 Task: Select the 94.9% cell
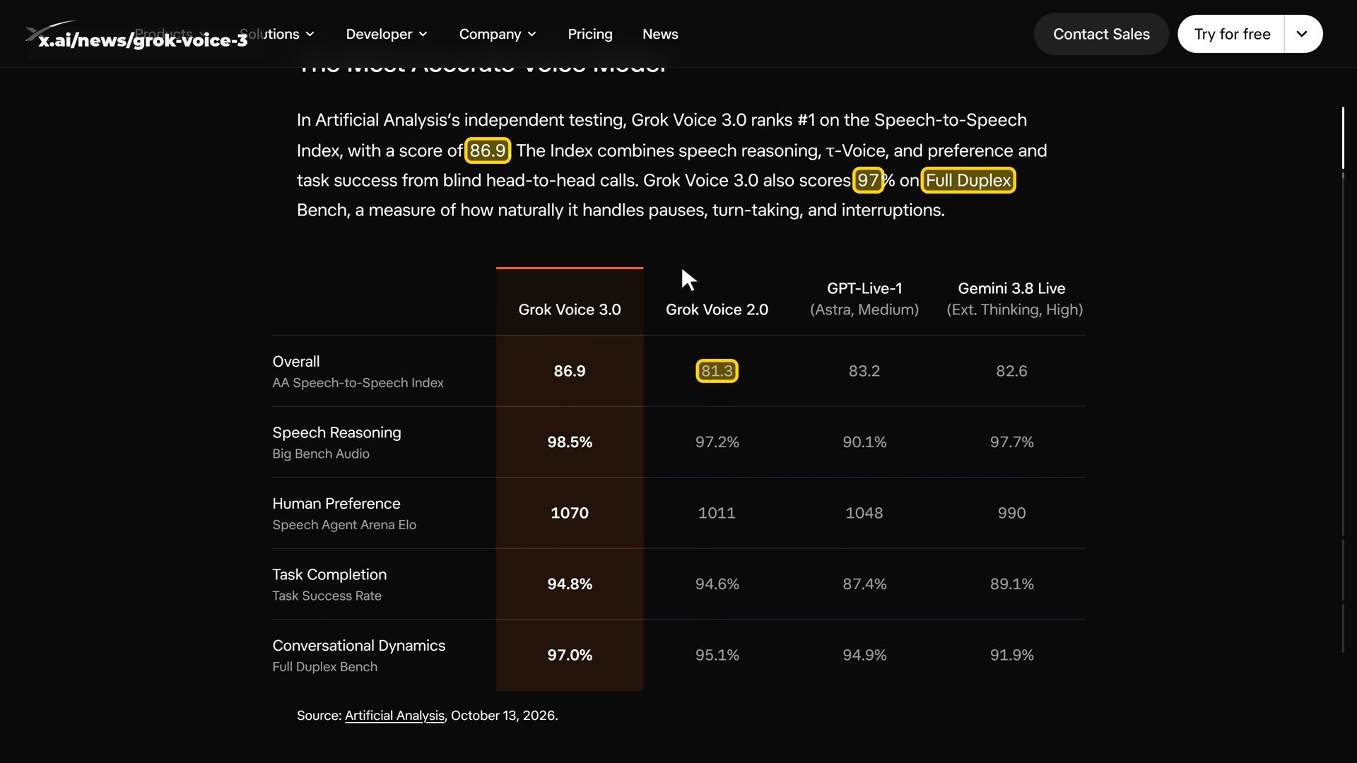click(x=864, y=655)
